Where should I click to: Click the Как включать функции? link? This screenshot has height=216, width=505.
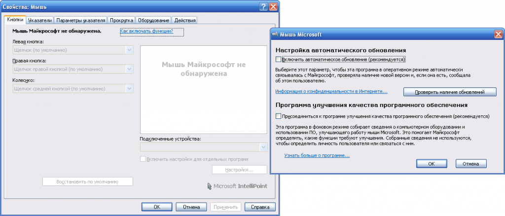tap(146, 31)
